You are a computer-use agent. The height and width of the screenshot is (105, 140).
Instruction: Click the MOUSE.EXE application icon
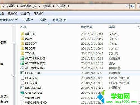(x=22, y=88)
